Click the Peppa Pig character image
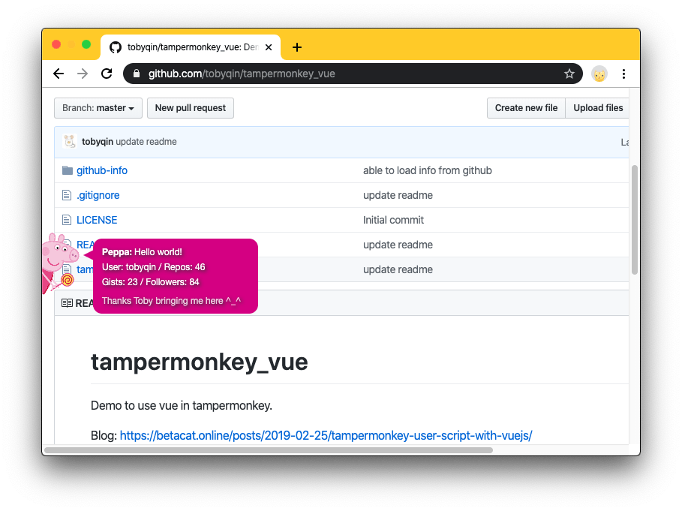This screenshot has width=682, height=511. coord(59,263)
